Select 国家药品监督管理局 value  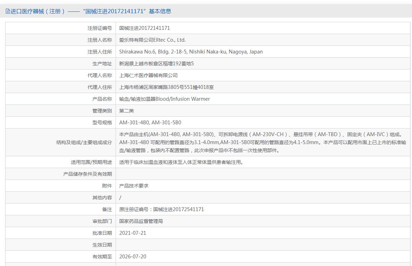point(141,221)
